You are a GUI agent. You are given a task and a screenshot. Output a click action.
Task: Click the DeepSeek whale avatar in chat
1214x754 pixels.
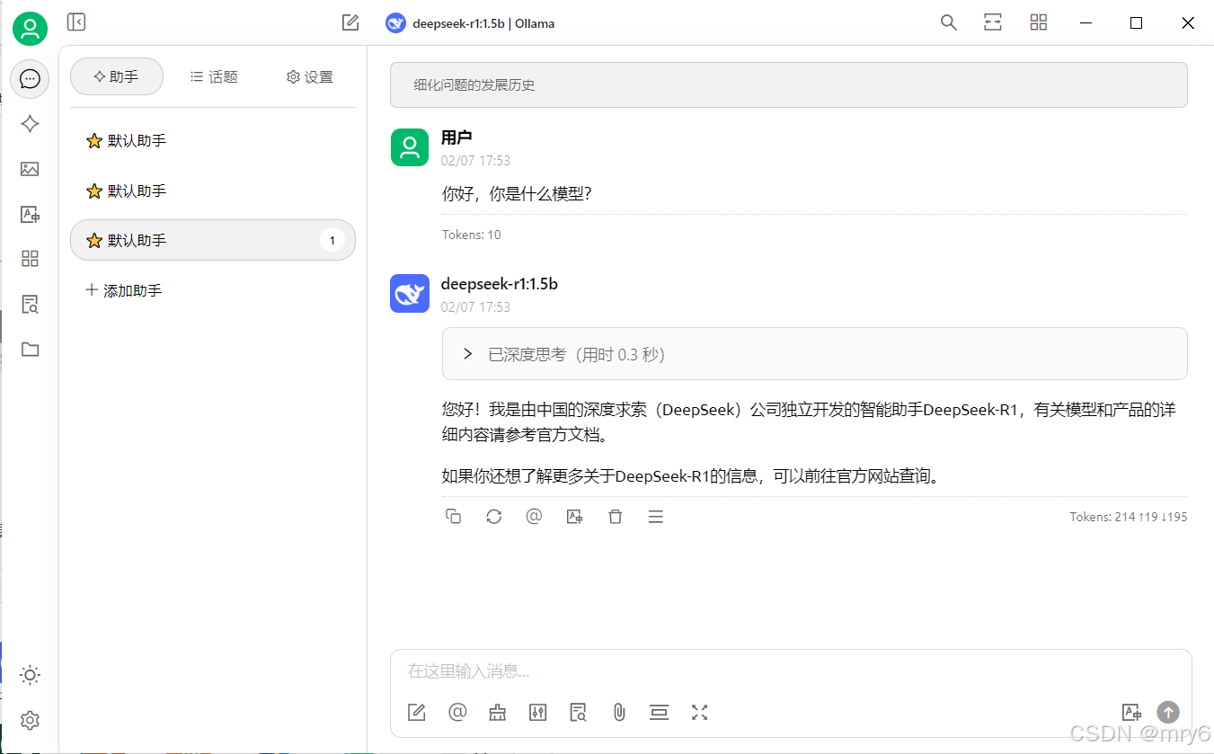click(410, 294)
